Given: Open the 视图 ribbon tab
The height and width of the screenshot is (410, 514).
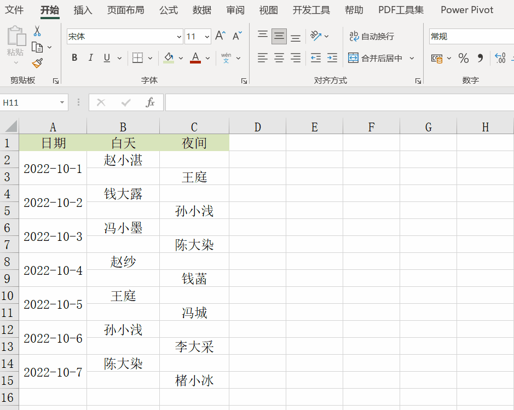Looking at the screenshot, I should 268,10.
